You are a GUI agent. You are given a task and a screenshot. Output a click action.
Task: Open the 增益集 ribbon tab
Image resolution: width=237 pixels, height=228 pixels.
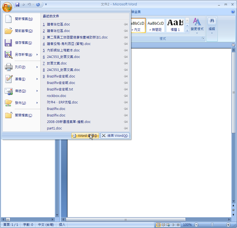point(136,12)
